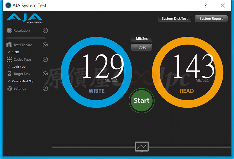Click the AJA System Test title bar icon
The image size is (234, 159).
pyautogui.click(x=8, y=6)
